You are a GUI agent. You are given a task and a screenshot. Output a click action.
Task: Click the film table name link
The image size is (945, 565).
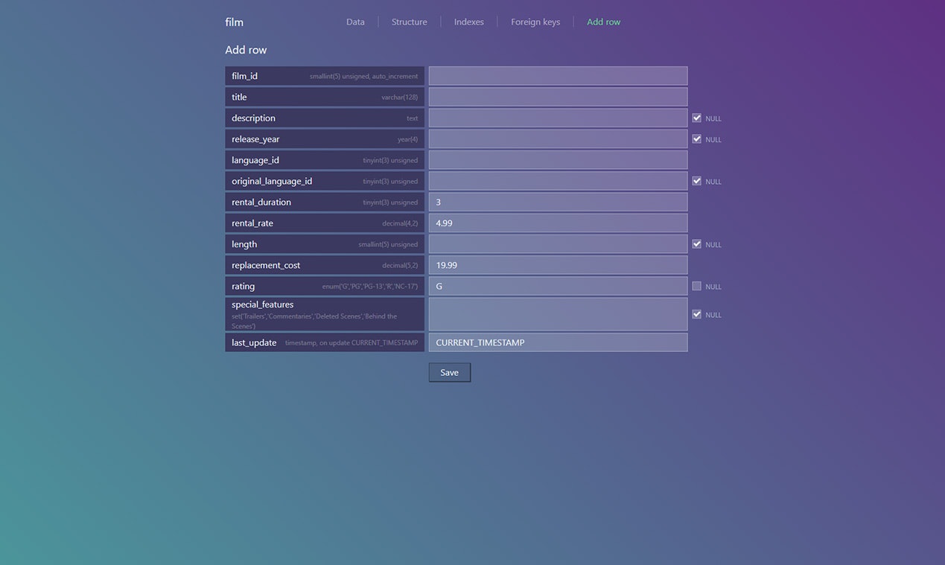click(234, 22)
